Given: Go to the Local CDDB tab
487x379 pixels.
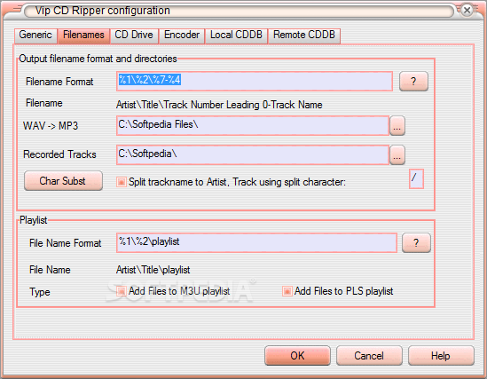Looking at the screenshot, I should pyautogui.click(x=236, y=36).
